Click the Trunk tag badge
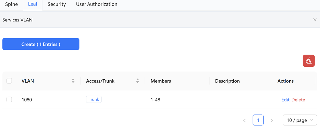This screenshot has width=320, height=127. 94,99
